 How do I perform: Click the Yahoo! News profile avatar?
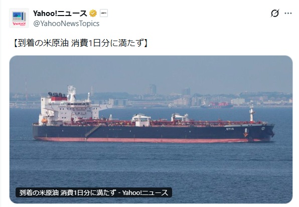click(19, 18)
